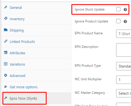This screenshot has width=131, height=106.
Task: Click the Get more options plug icon
Action: coord(6,87)
